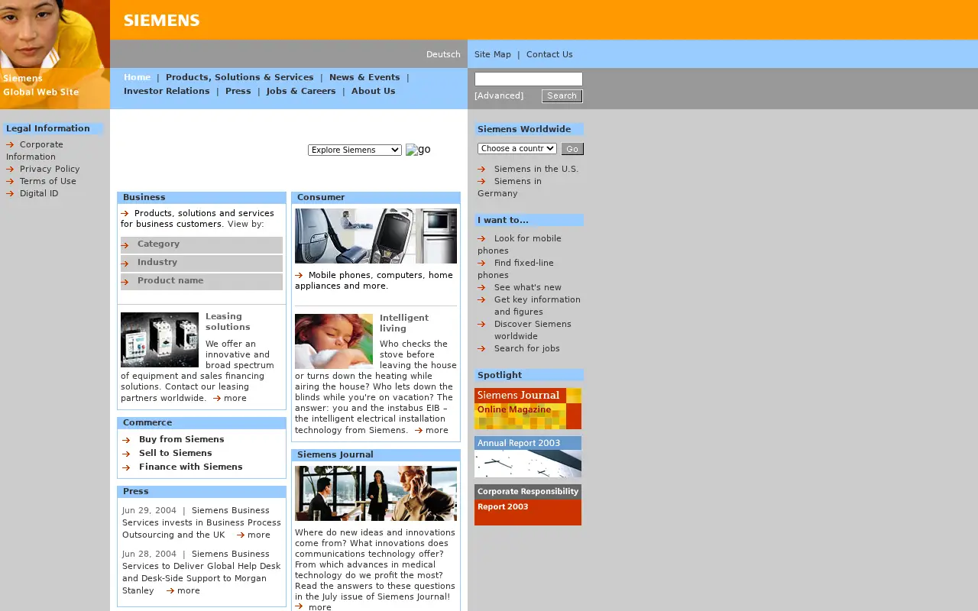Open the Contact Us link
This screenshot has height=611, width=978.
click(549, 54)
